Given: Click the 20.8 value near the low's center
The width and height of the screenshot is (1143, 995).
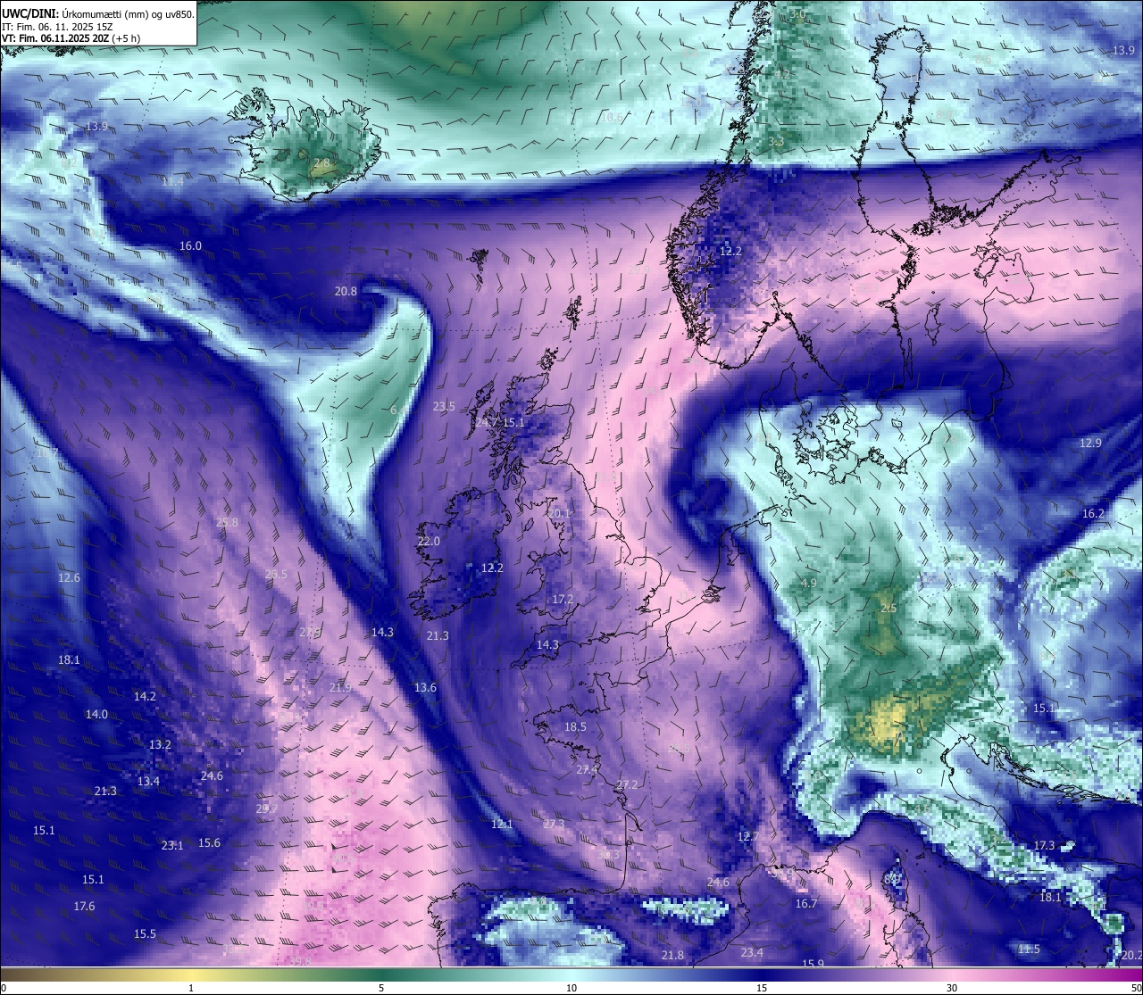Looking at the screenshot, I should pyautogui.click(x=346, y=292).
